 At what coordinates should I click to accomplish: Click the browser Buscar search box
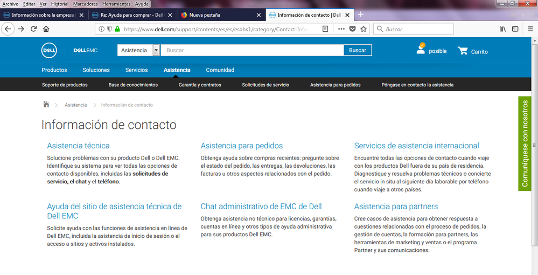[414, 29]
